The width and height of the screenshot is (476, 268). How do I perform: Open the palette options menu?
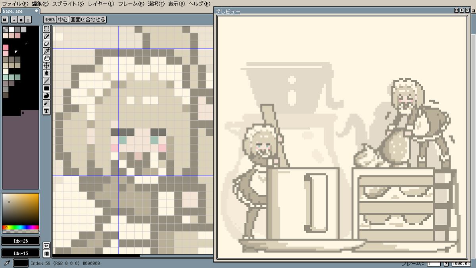pyautogui.click(x=28, y=19)
